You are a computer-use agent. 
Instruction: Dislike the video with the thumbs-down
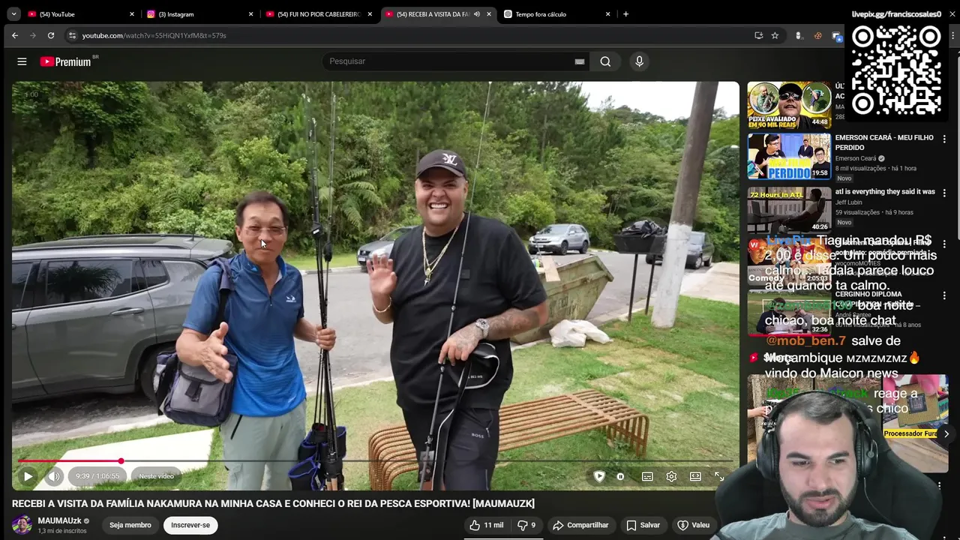click(526, 525)
